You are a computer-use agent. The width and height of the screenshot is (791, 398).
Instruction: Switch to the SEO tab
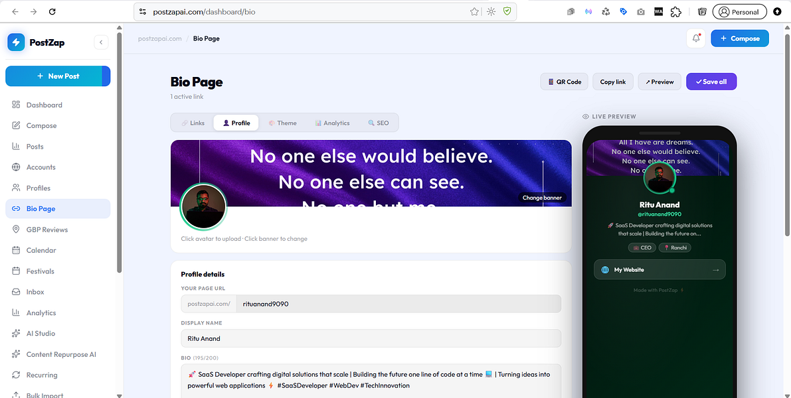coord(379,123)
